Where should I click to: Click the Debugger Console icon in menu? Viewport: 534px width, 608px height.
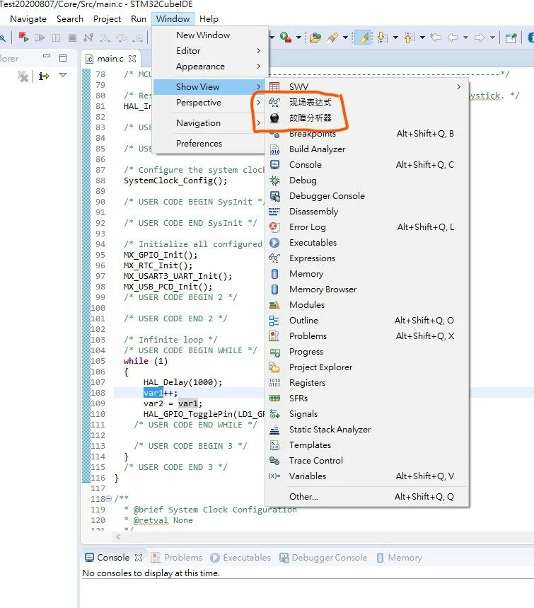point(274,196)
